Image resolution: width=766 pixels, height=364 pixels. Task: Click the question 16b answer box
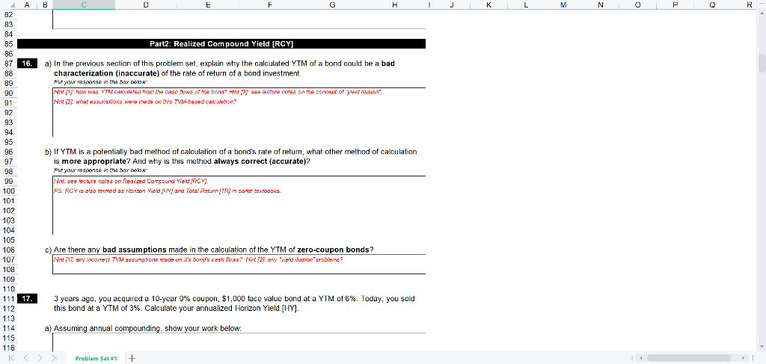(239, 206)
